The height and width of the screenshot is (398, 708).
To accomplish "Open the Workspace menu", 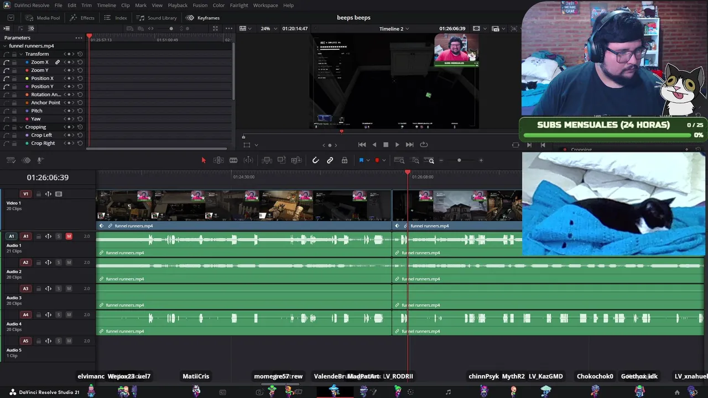I will click(265, 5).
